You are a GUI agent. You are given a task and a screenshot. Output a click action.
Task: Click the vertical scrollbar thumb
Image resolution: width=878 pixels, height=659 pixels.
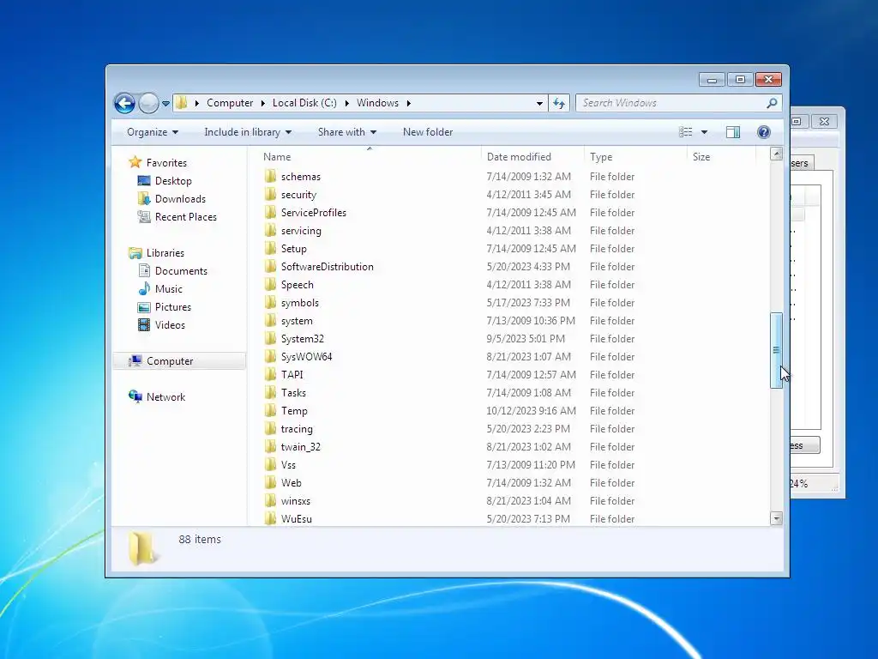pos(776,350)
